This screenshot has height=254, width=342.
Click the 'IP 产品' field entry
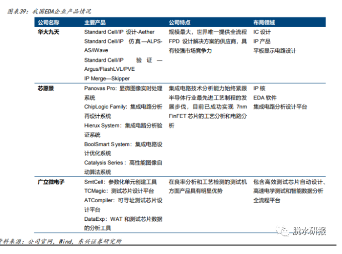[262, 41]
